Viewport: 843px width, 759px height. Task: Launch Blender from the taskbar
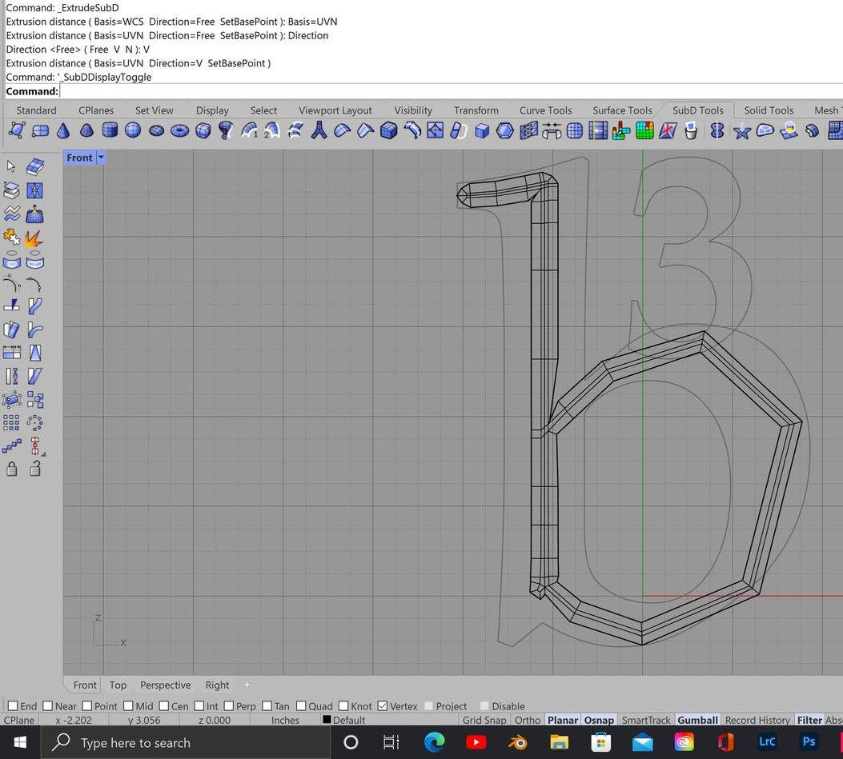click(517, 742)
